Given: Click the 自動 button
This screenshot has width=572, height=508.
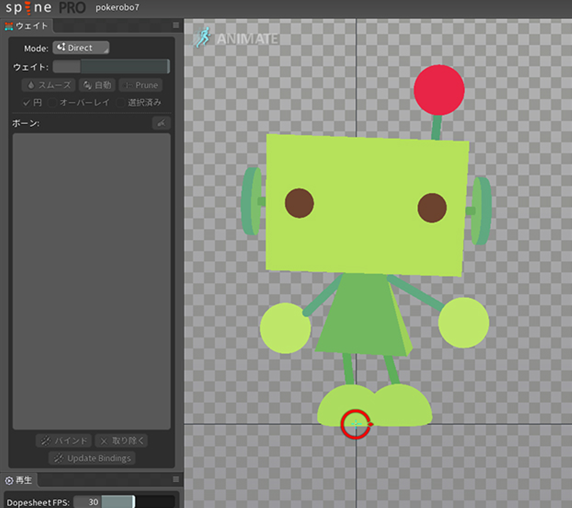Looking at the screenshot, I should pyautogui.click(x=97, y=85).
